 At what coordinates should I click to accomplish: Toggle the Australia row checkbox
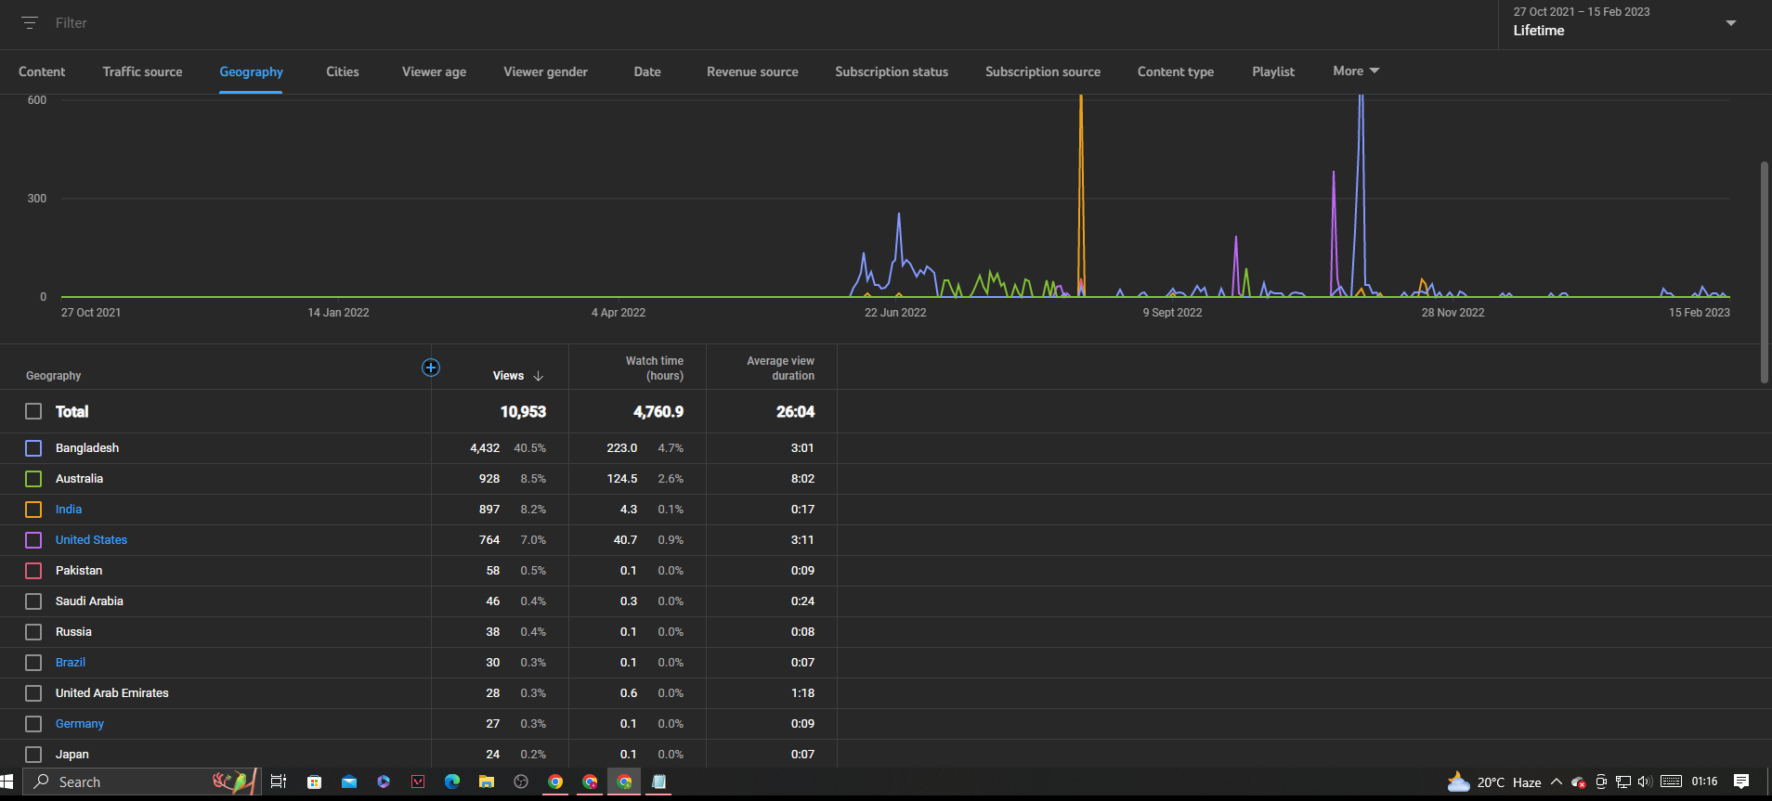[x=33, y=479]
